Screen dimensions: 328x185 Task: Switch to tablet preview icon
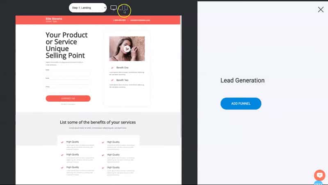pyautogui.click(x=121, y=8)
